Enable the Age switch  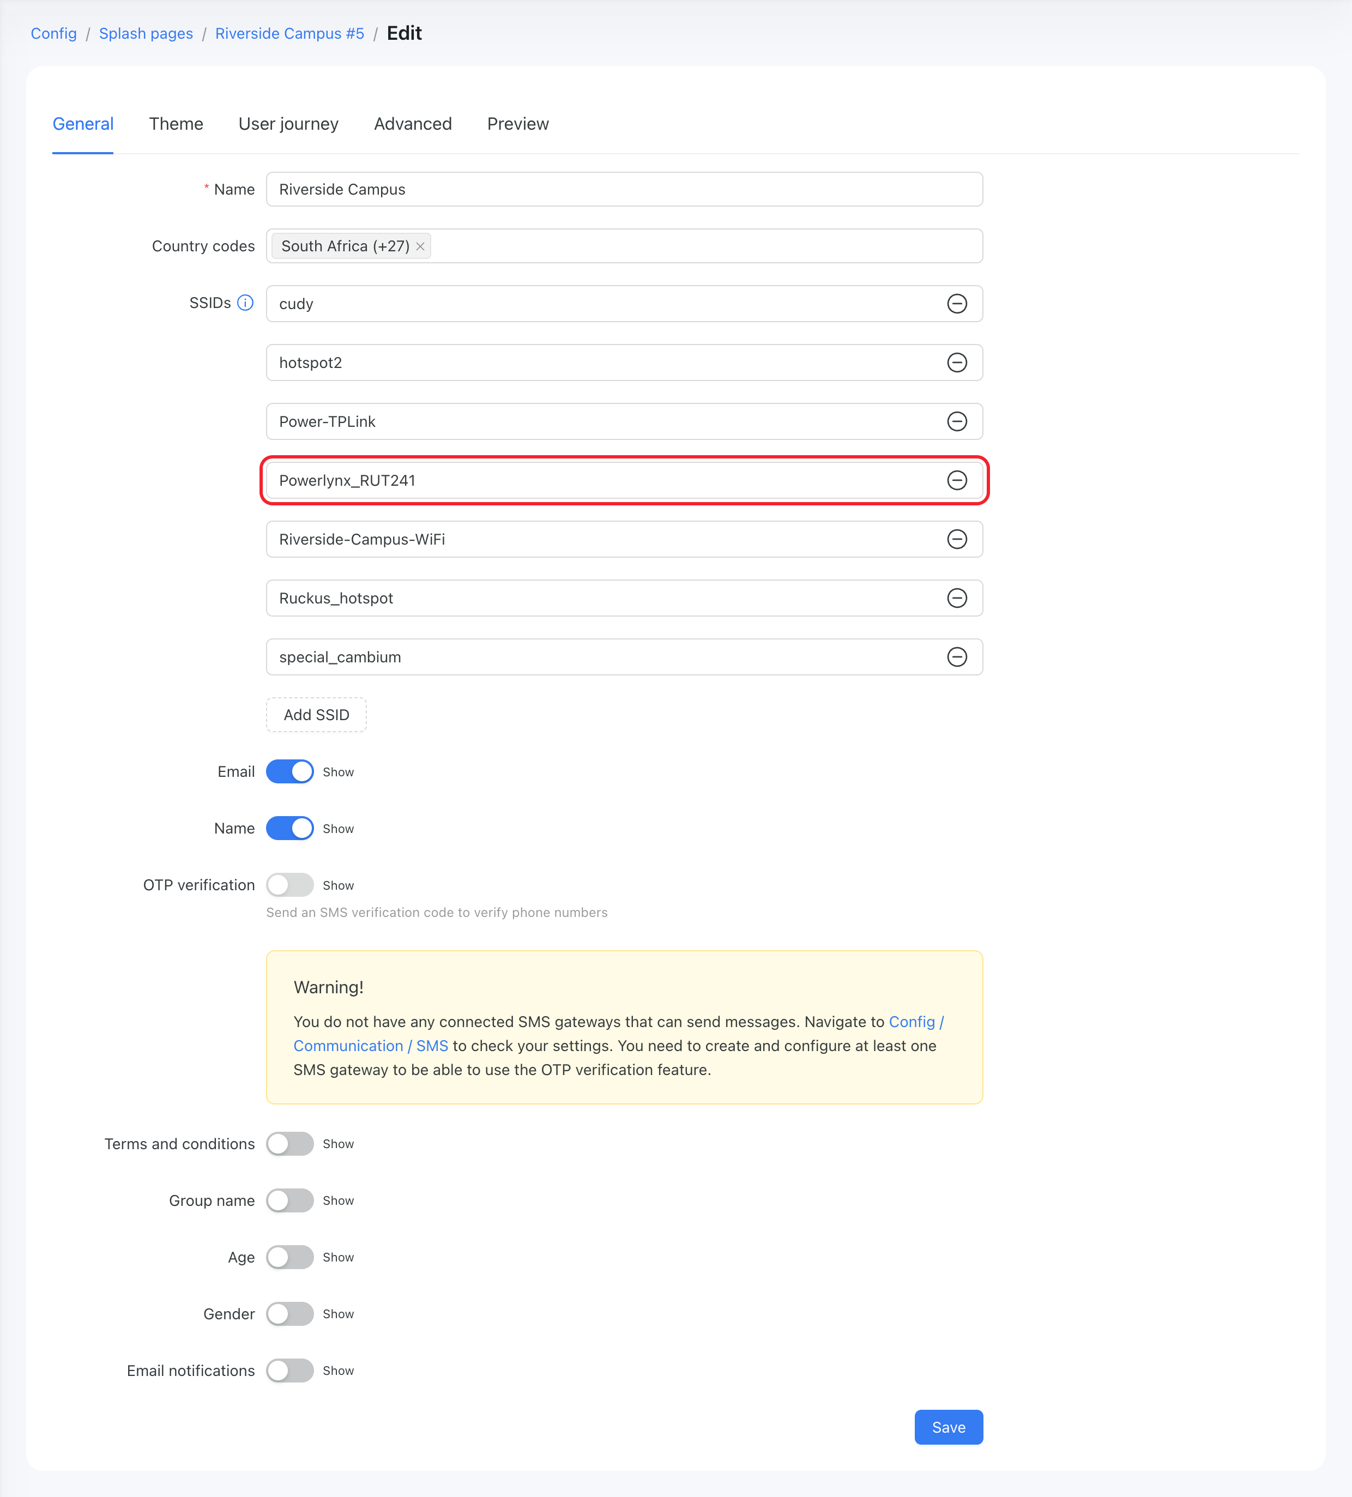(289, 1257)
